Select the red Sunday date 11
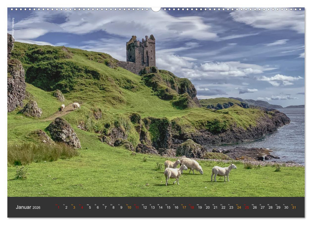The width and height of the screenshot is (312, 225). pyautogui.click(x=137, y=208)
